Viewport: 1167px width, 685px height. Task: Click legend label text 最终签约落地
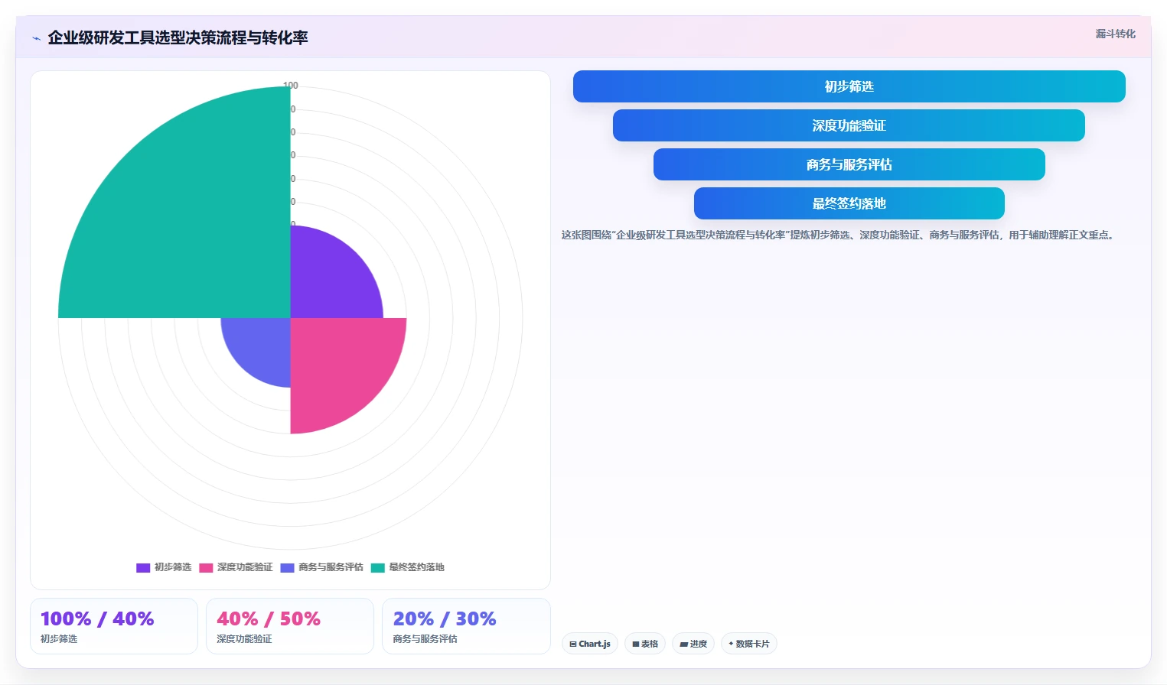tap(416, 567)
